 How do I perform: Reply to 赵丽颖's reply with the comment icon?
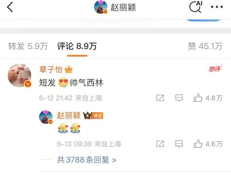(179, 144)
